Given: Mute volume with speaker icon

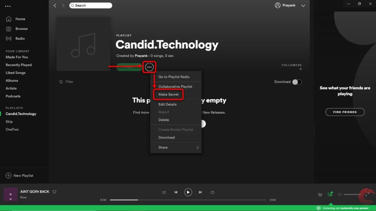Looking at the screenshot, I should [x=340, y=194].
